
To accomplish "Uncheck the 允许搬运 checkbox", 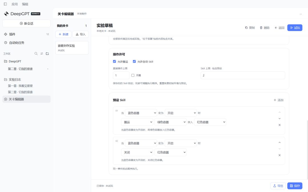I will pos(115,61).
